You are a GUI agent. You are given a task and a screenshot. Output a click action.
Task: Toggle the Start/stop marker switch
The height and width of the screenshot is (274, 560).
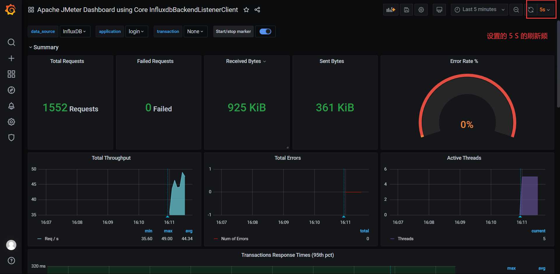click(x=265, y=31)
